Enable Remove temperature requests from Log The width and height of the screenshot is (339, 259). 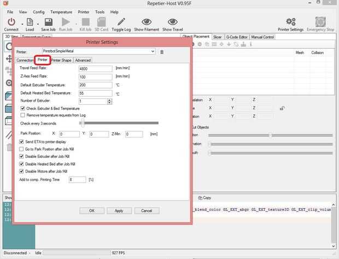tap(22, 115)
